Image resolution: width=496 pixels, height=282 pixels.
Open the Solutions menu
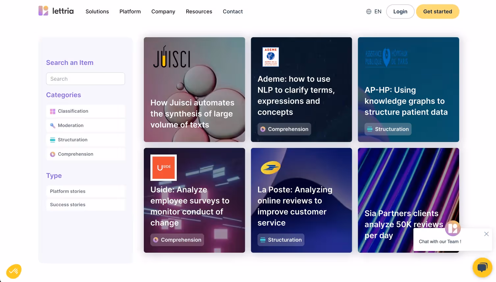coord(97,12)
